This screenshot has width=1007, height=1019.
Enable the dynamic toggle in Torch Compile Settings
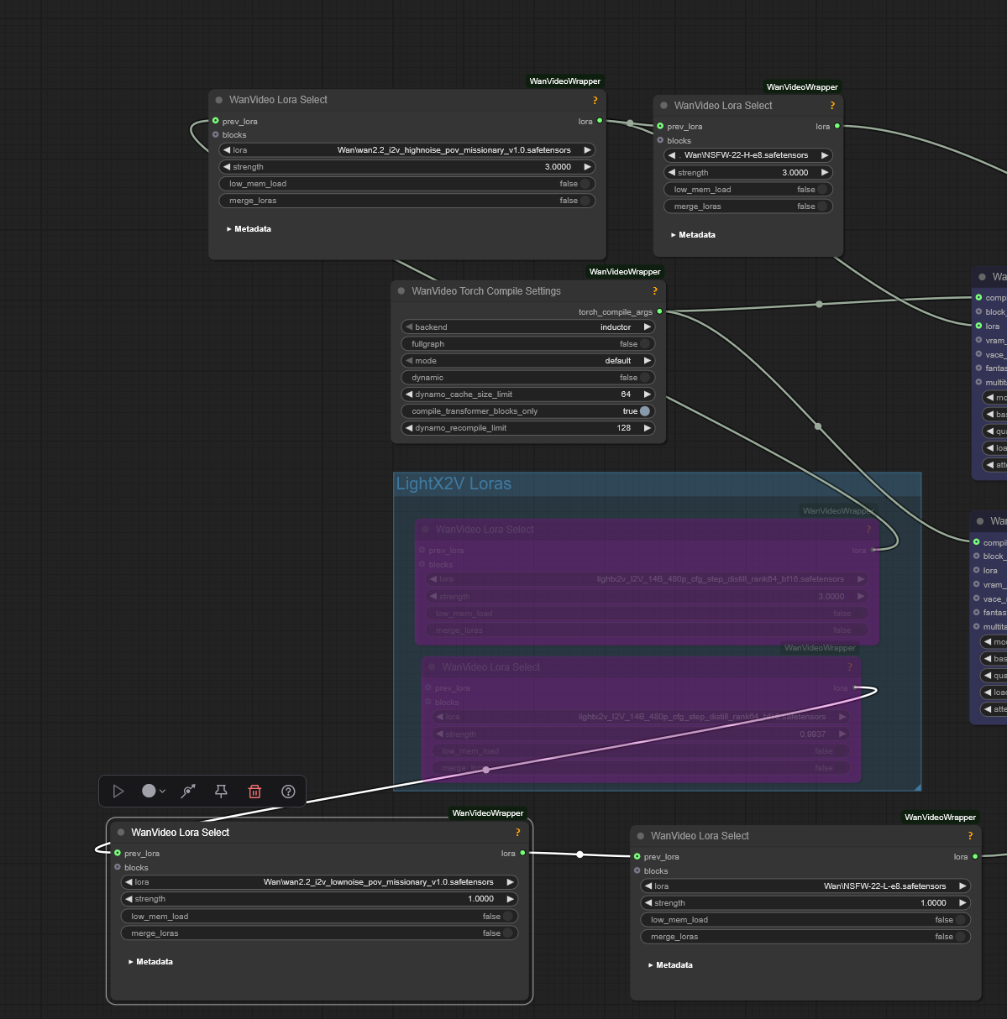point(644,378)
